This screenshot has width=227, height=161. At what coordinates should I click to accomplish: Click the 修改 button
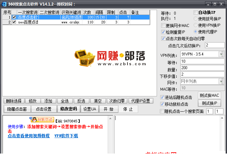pyautogui.click(x=32, y=101)
